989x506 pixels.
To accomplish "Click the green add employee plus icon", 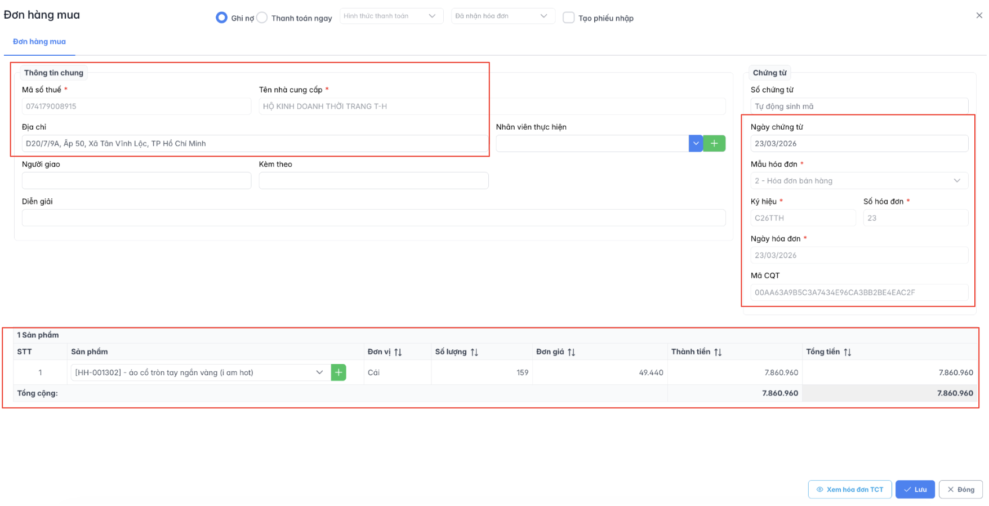I will (714, 144).
